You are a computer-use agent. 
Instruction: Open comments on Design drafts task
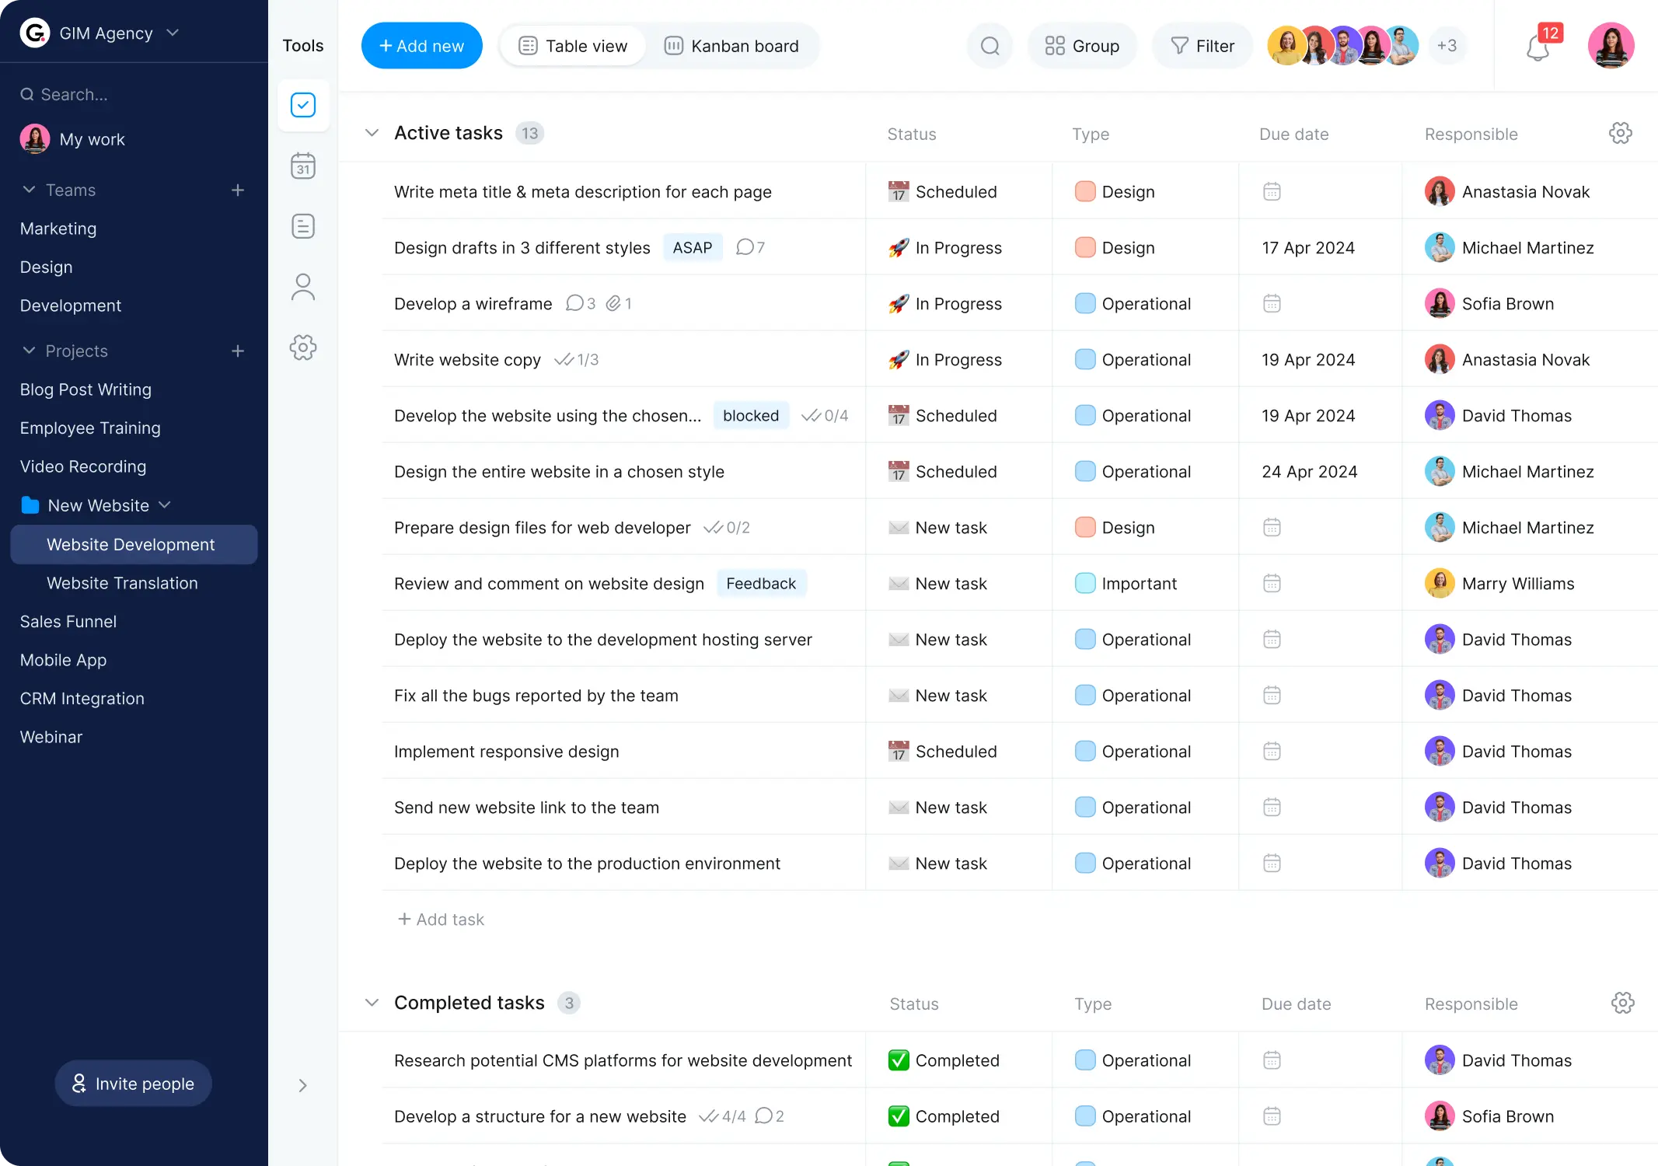pos(750,247)
